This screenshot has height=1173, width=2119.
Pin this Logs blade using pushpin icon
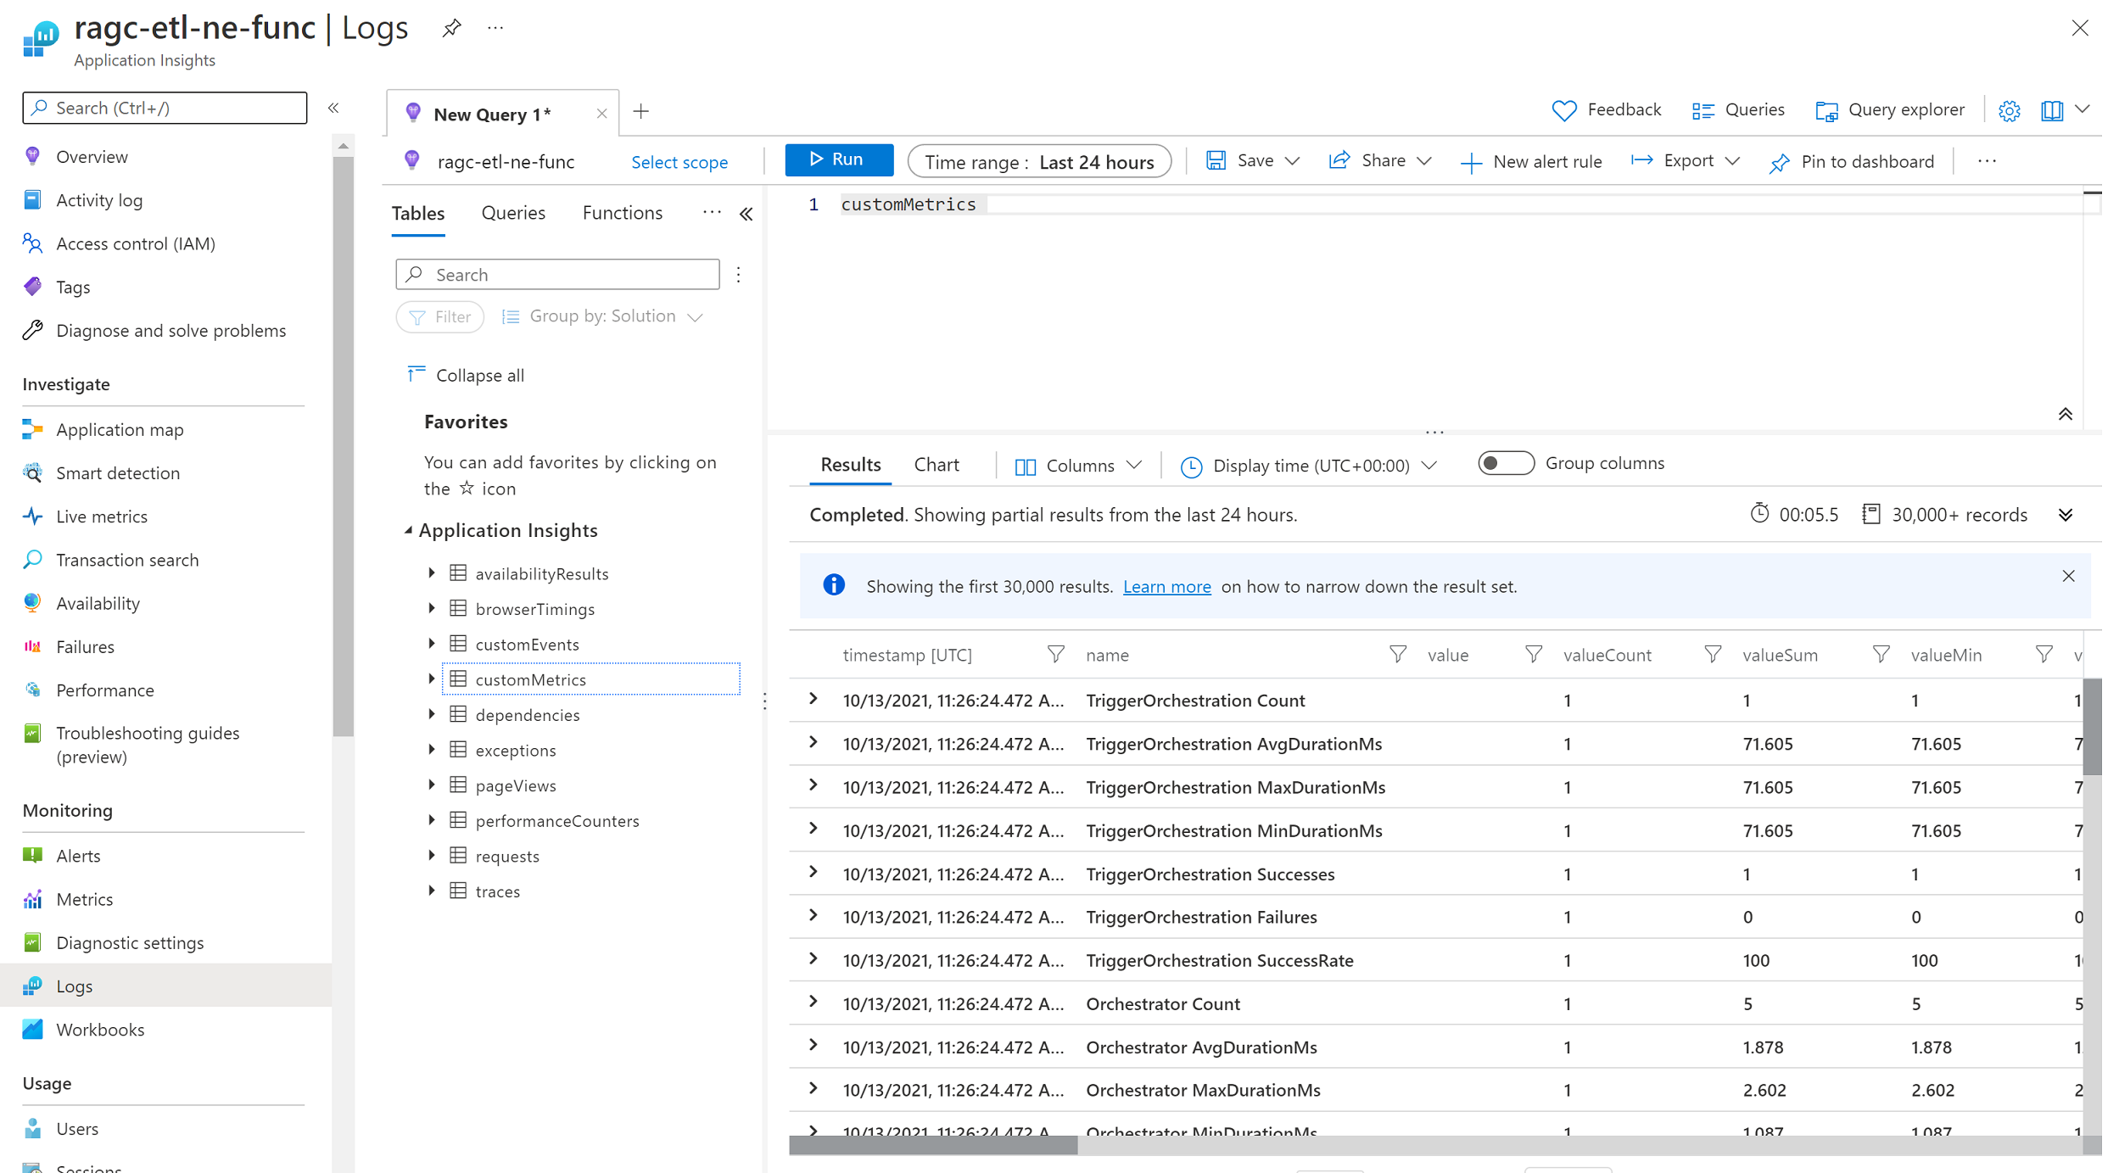pos(451,28)
